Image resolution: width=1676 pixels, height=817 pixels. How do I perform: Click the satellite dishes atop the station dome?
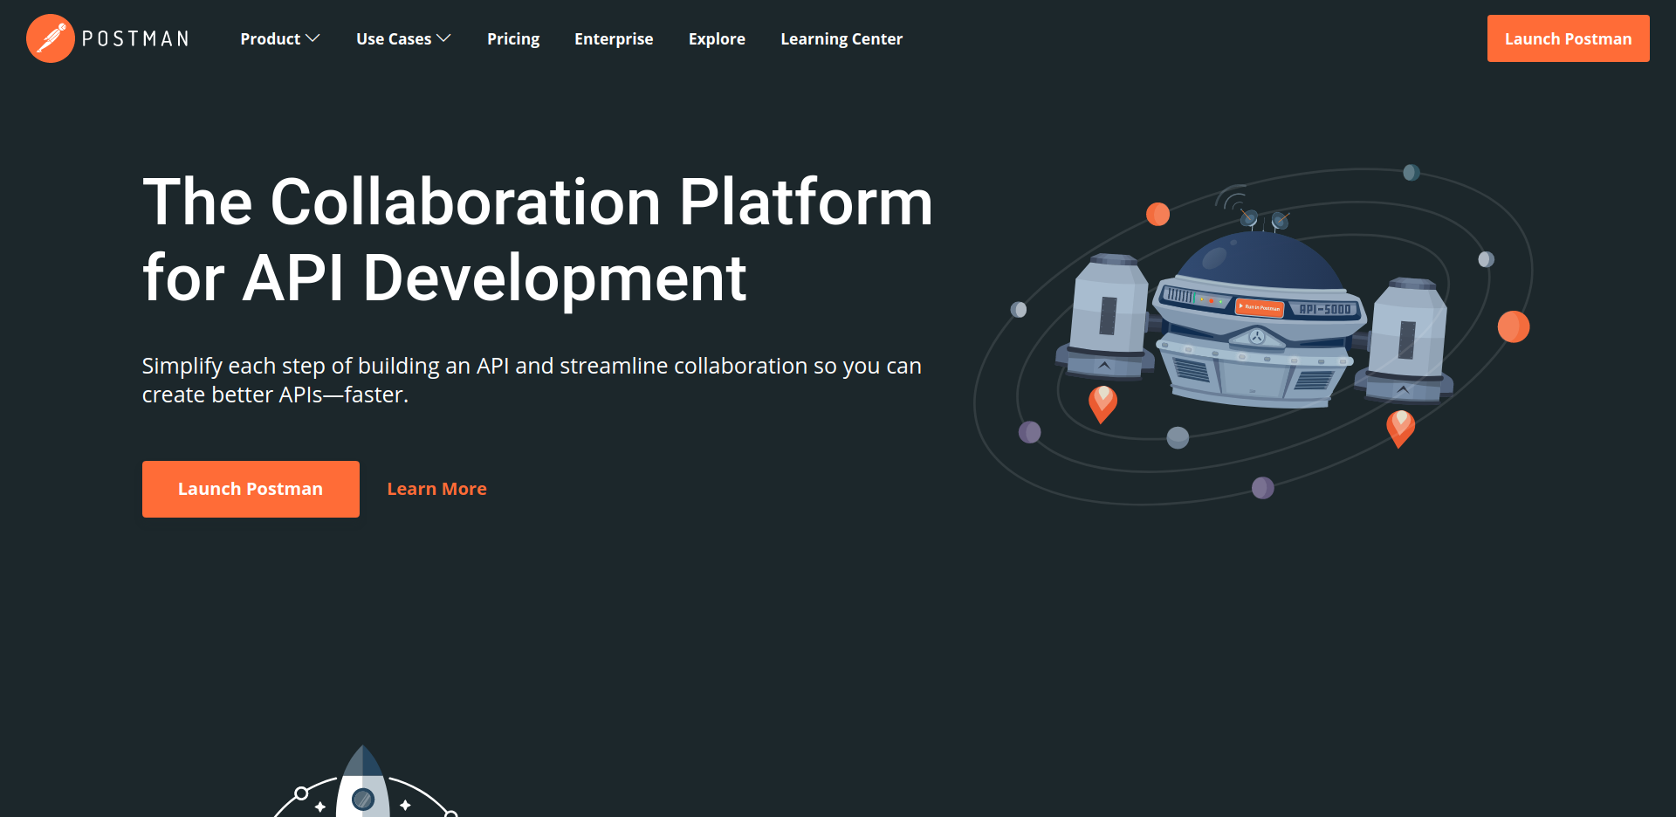pos(1263,218)
